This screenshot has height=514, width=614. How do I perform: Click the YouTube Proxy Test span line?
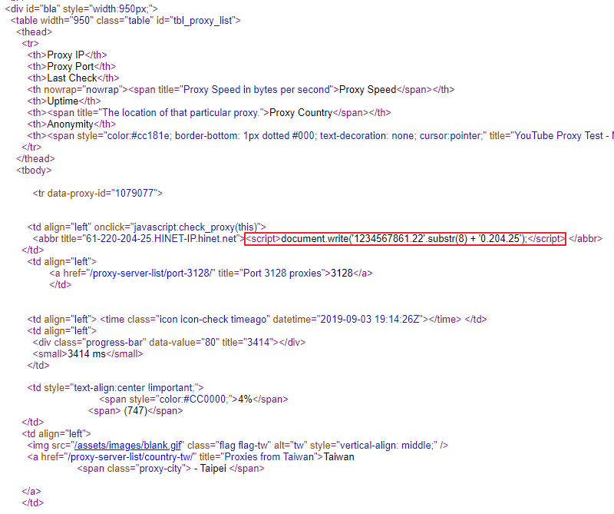[320, 136]
